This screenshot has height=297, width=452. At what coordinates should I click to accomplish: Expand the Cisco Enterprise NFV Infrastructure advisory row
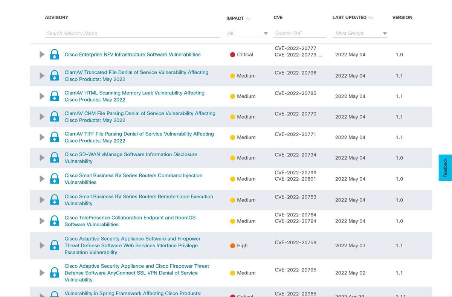coord(42,55)
